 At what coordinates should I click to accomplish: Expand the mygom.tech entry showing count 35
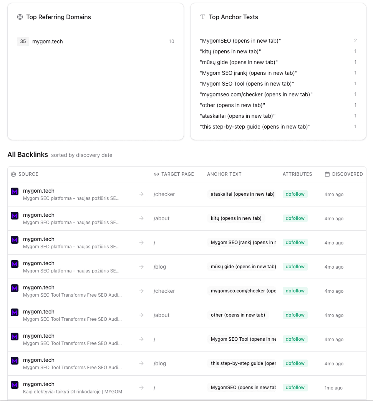tap(47, 41)
